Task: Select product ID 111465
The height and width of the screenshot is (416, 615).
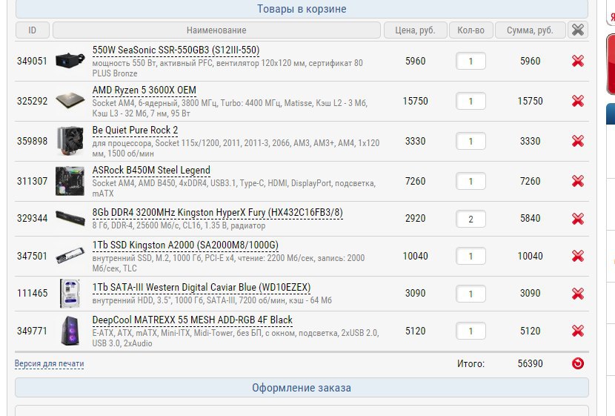Action: 32,293
